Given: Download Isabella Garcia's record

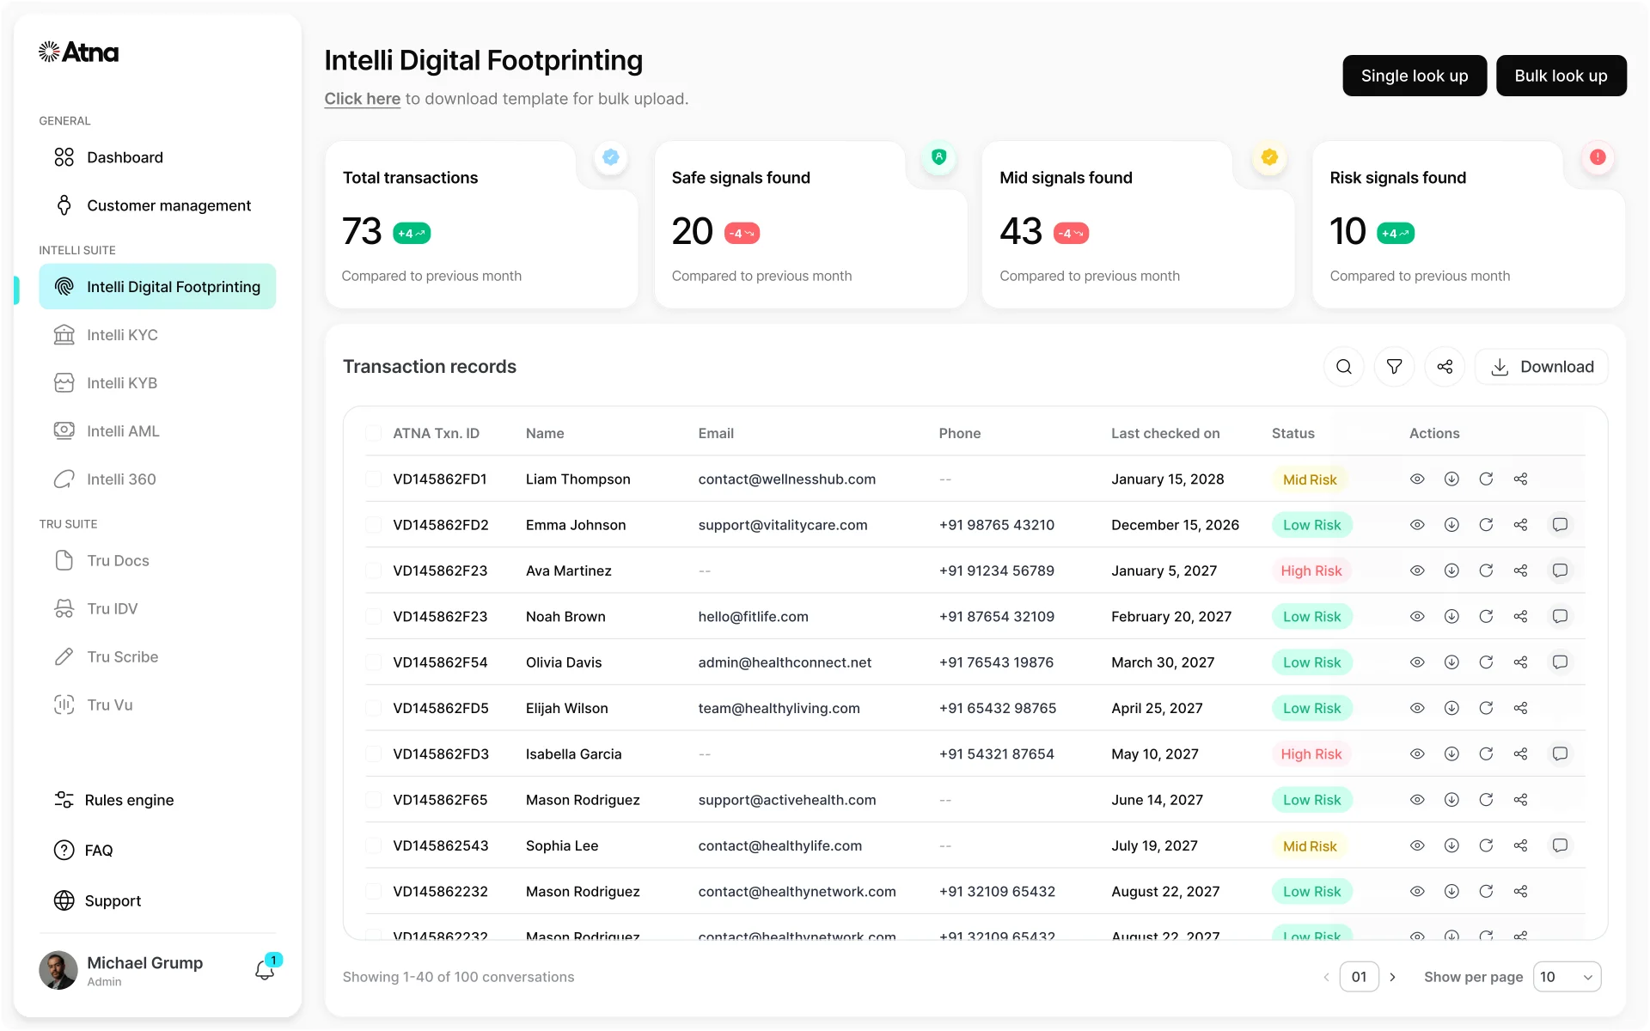Looking at the screenshot, I should pyautogui.click(x=1451, y=753).
